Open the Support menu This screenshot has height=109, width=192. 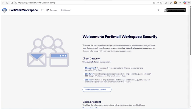click(66, 10)
